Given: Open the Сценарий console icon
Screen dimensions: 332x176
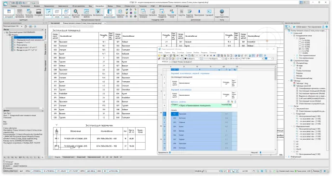Looking at the screenshot, I should (209, 14).
